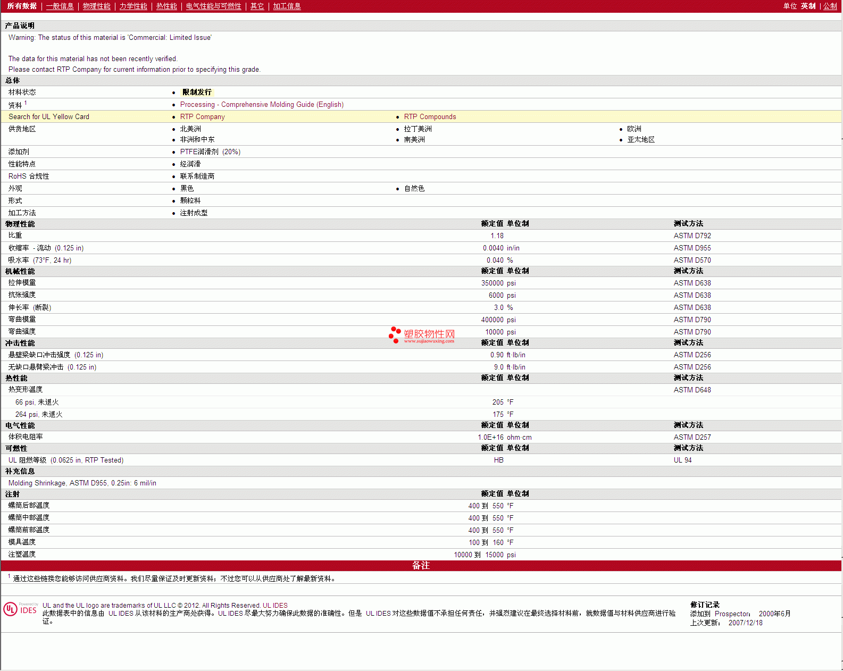Click the 螺筒前部温度 row label
Screen dimensions: 843x671
[29, 530]
